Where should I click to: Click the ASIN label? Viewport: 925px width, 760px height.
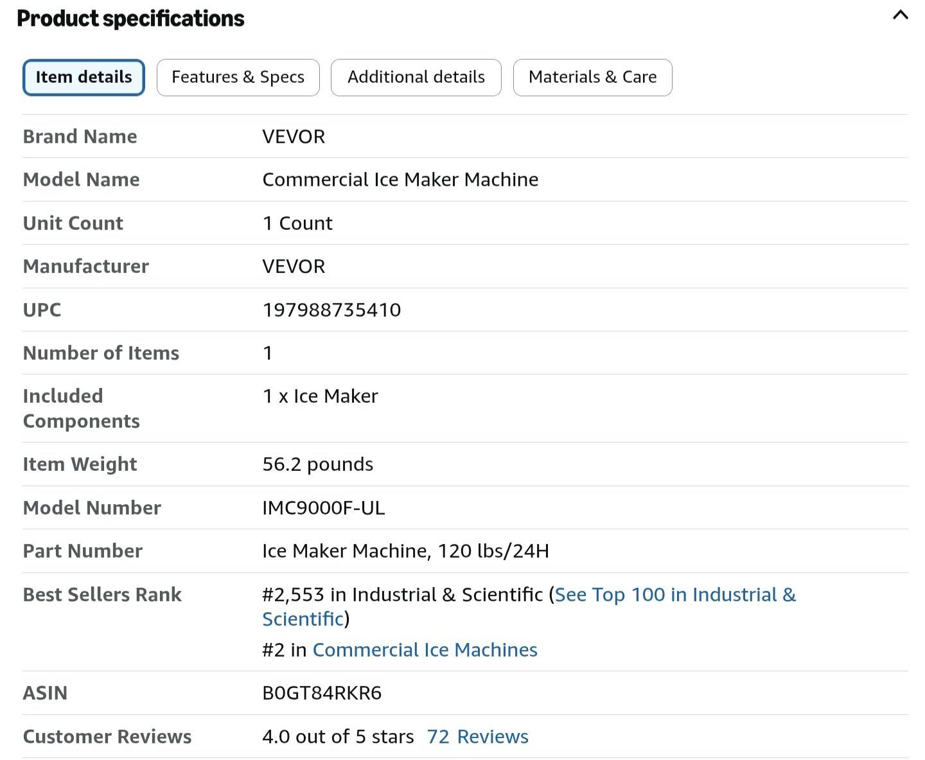tap(45, 693)
